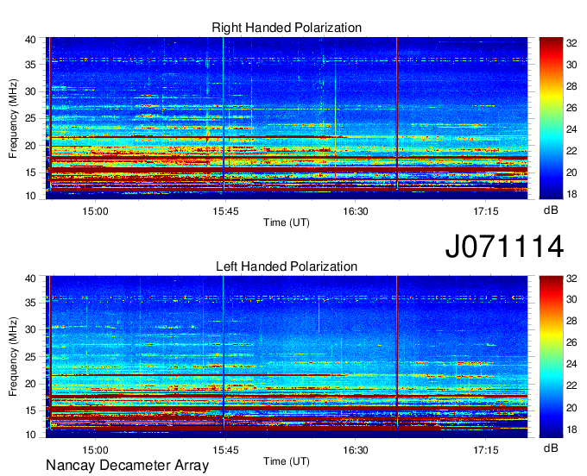Viewport: 587px width, 476px height.
Task: Click the 28 label on the upper color bar
Action: (x=571, y=86)
